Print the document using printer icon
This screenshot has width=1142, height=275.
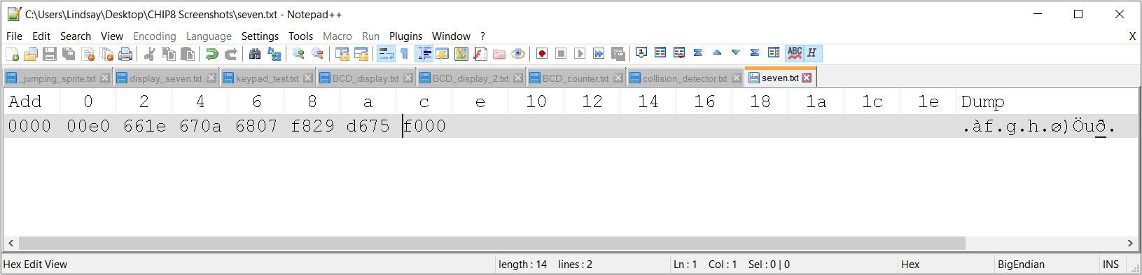[125, 53]
